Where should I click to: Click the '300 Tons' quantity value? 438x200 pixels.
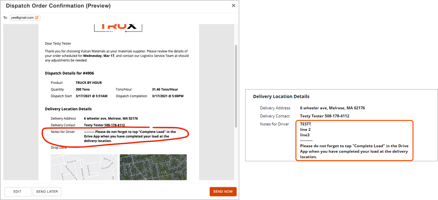(x=83, y=89)
